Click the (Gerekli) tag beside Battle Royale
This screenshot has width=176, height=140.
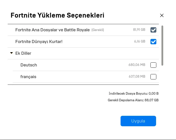click(x=98, y=30)
